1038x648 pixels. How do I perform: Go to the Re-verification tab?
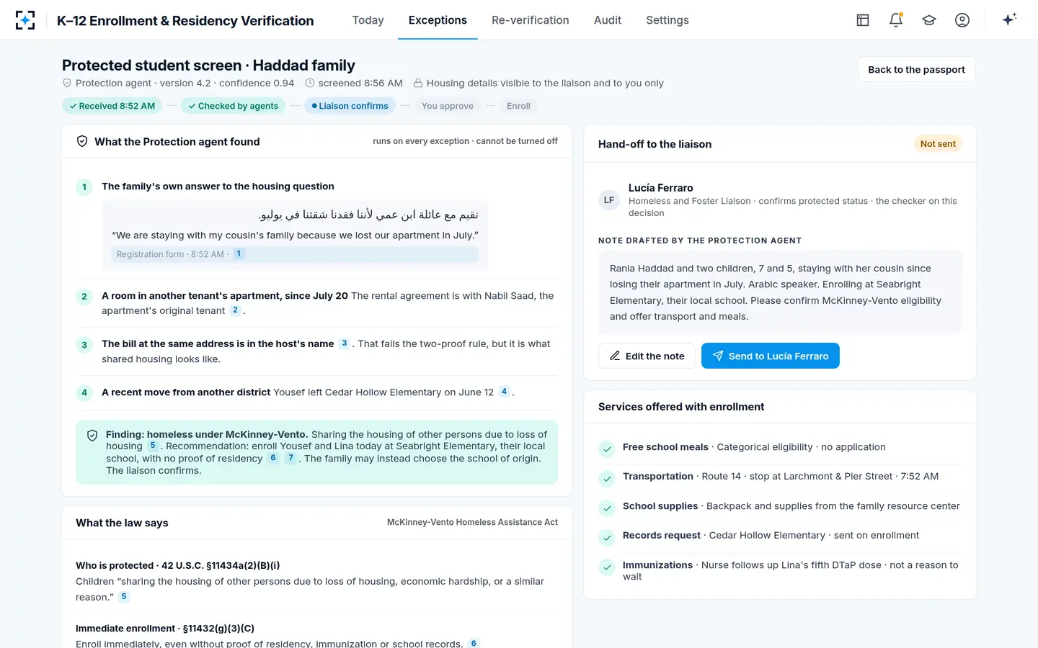[x=531, y=20]
